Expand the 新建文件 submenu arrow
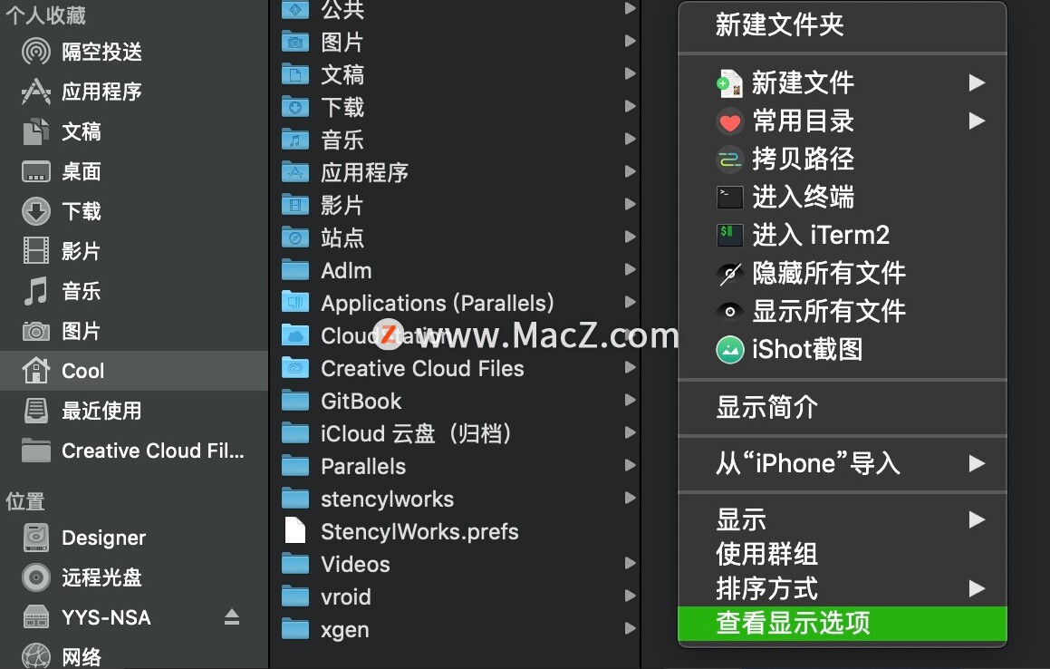The image size is (1050, 669). pyautogui.click(x=977, y=83)
